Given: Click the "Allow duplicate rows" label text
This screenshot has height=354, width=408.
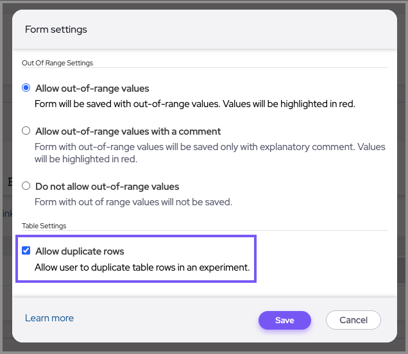Looking at the screenshot, I should [80, 251].
